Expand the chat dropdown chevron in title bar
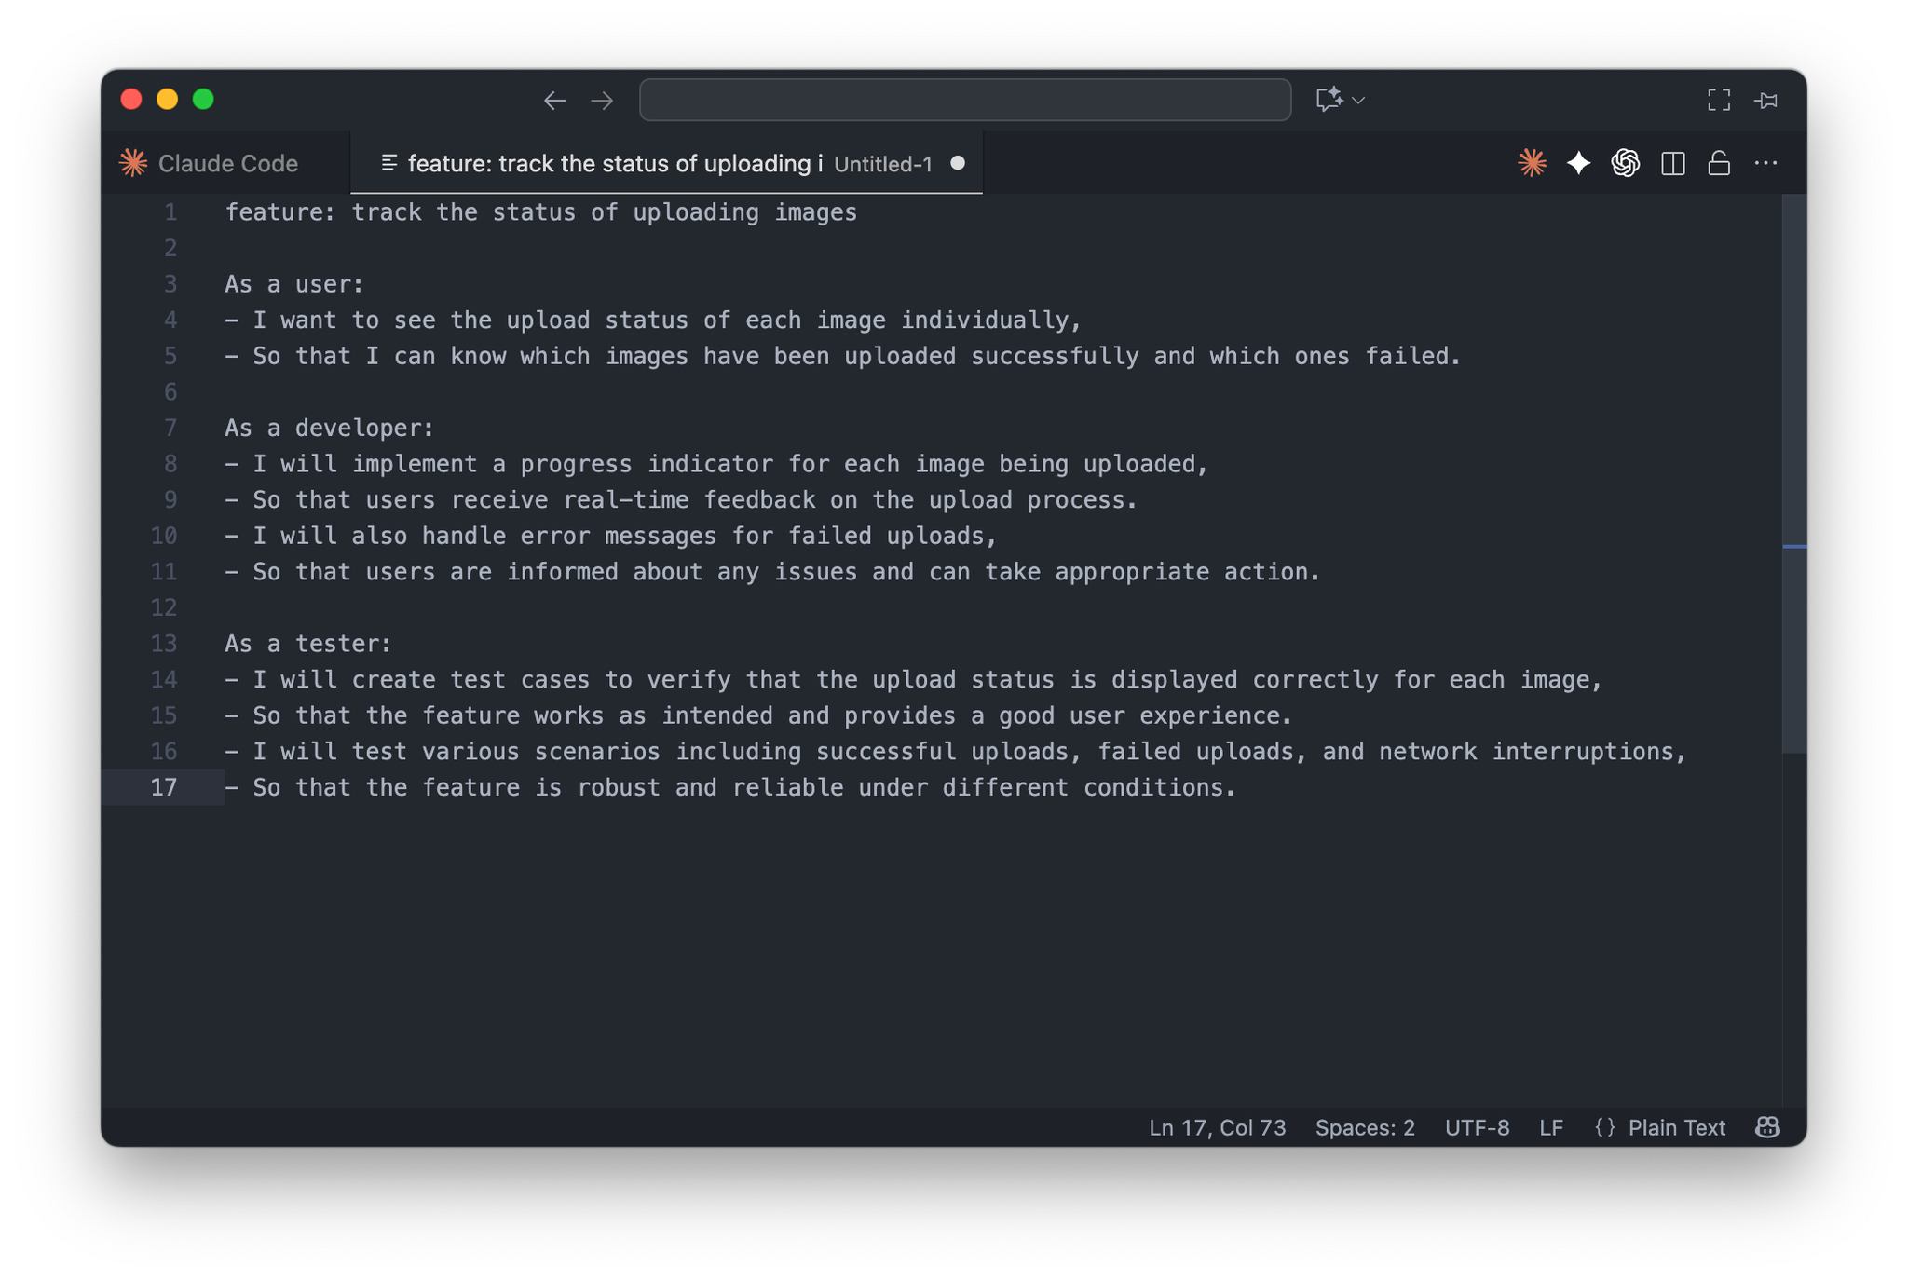Image resolution: width=1908 pixels, height=1280 pixels. tap(1358, 100)
